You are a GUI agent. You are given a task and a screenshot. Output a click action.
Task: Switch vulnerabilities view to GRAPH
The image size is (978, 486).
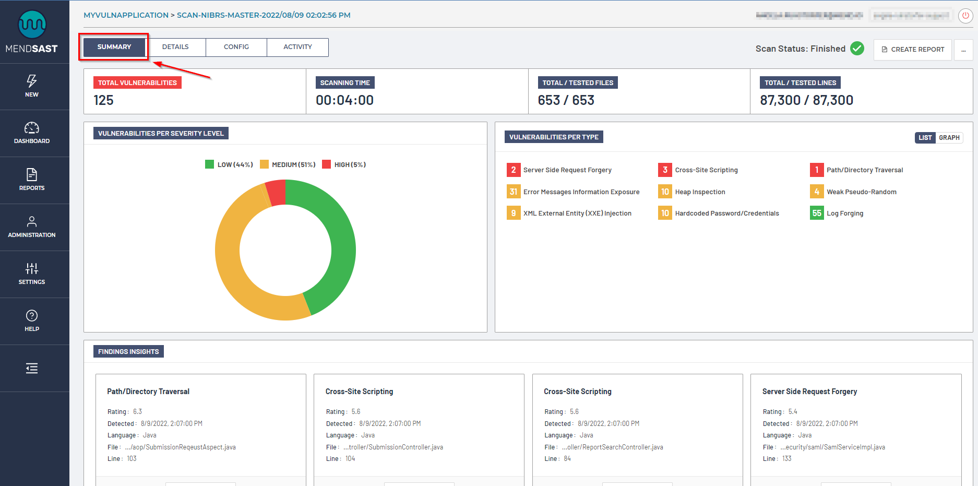[949, 138]
